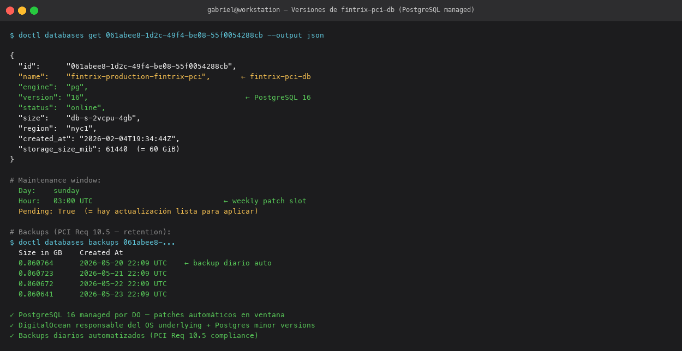
Task: Click the '← backup diario auto' annotation
Action: click(x=228, y=263)
